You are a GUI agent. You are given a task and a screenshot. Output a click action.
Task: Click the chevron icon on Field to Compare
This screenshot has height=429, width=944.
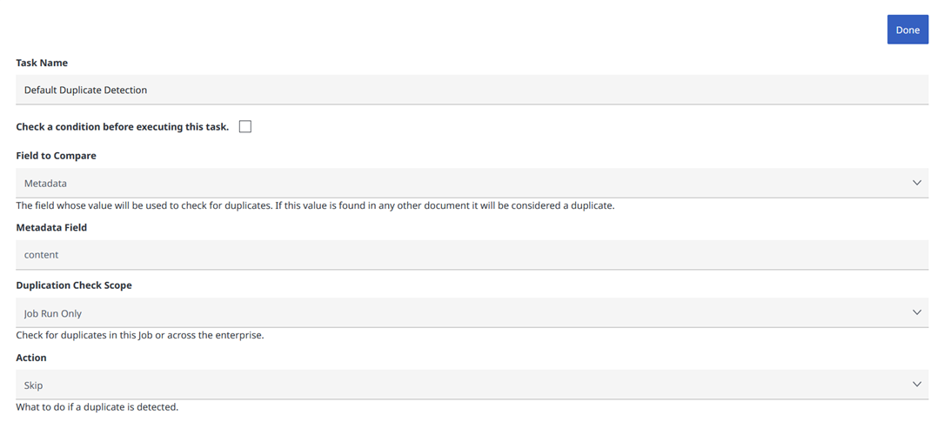coord(916,183)
